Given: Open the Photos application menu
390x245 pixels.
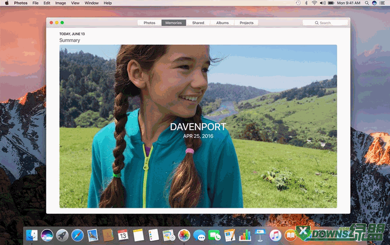Looking at the screenshot, I should tap(21, 3).
